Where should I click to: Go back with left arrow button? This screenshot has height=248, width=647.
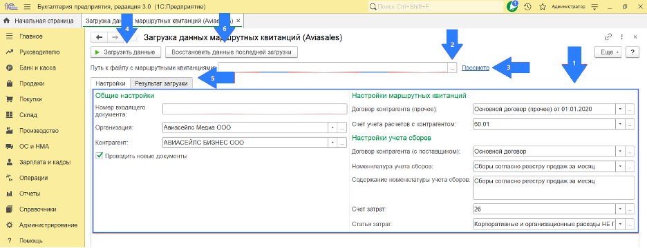tap(99, 37)
